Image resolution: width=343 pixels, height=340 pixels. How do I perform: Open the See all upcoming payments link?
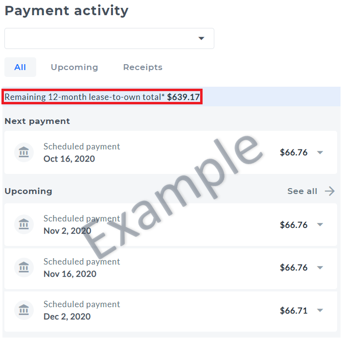pyautogui.click(x=302, y=191)
